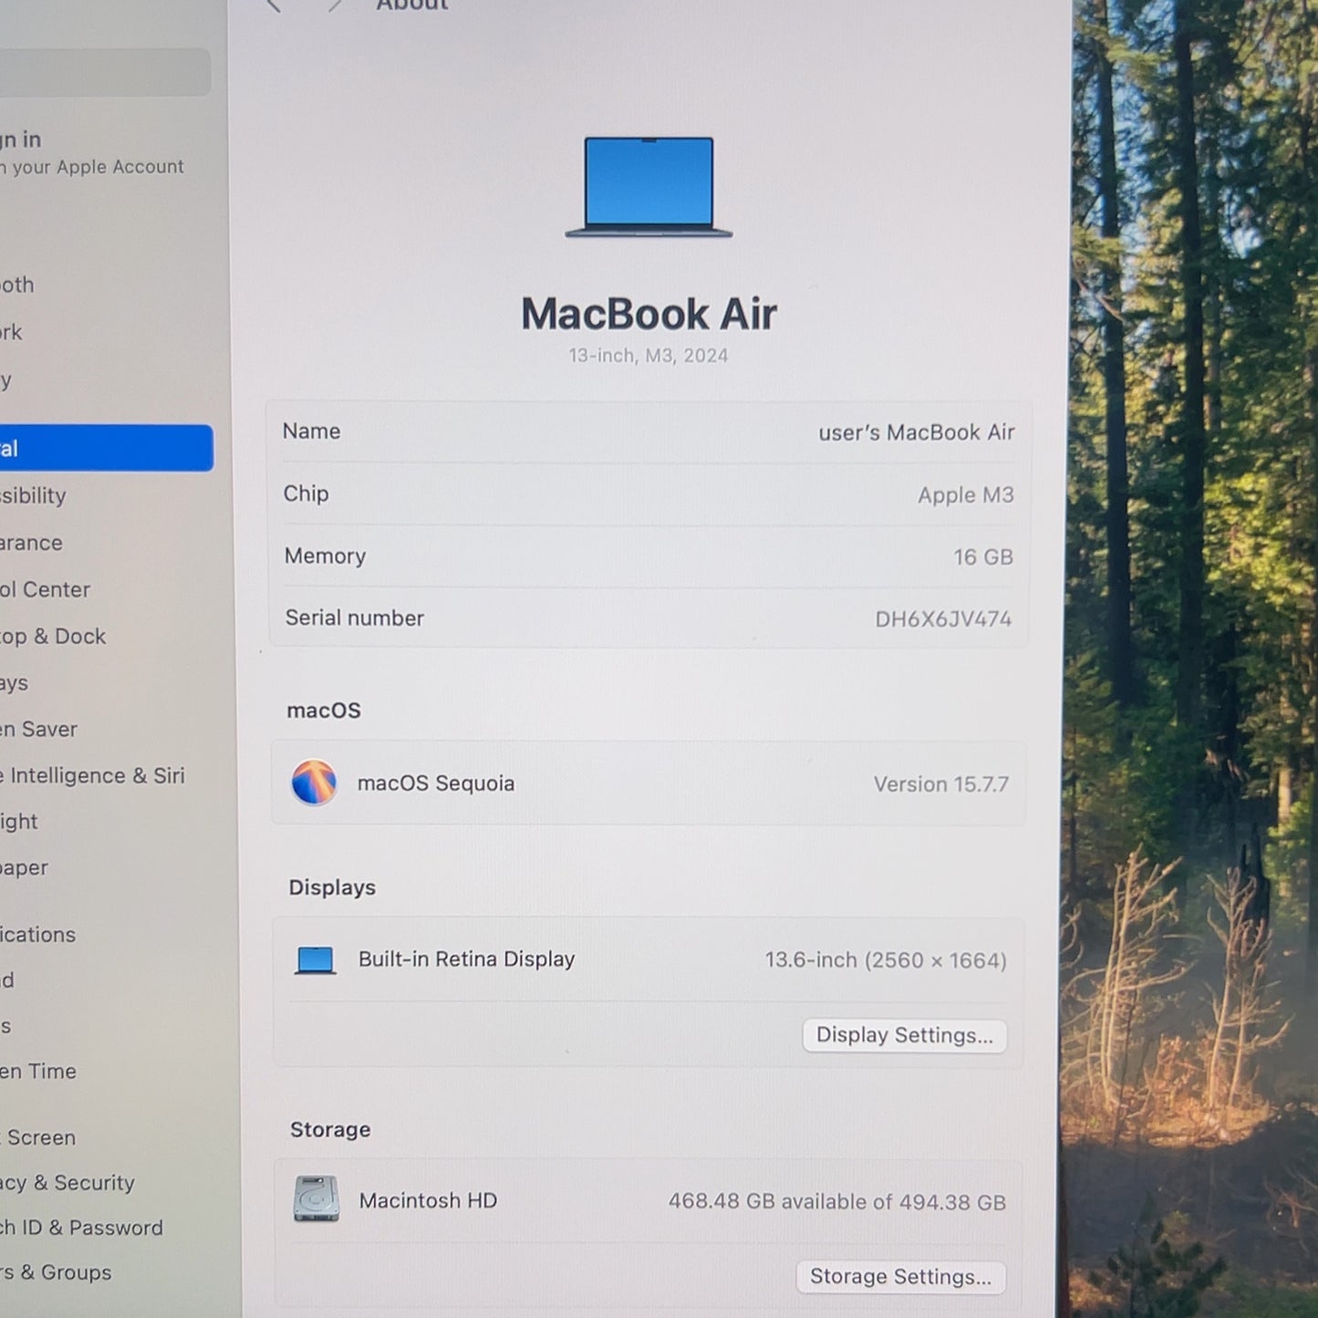Open Control Center in the sidebar
The height and width of the screenshot is (1318, 1318).
pyautogui.click(x=46, y=589)
